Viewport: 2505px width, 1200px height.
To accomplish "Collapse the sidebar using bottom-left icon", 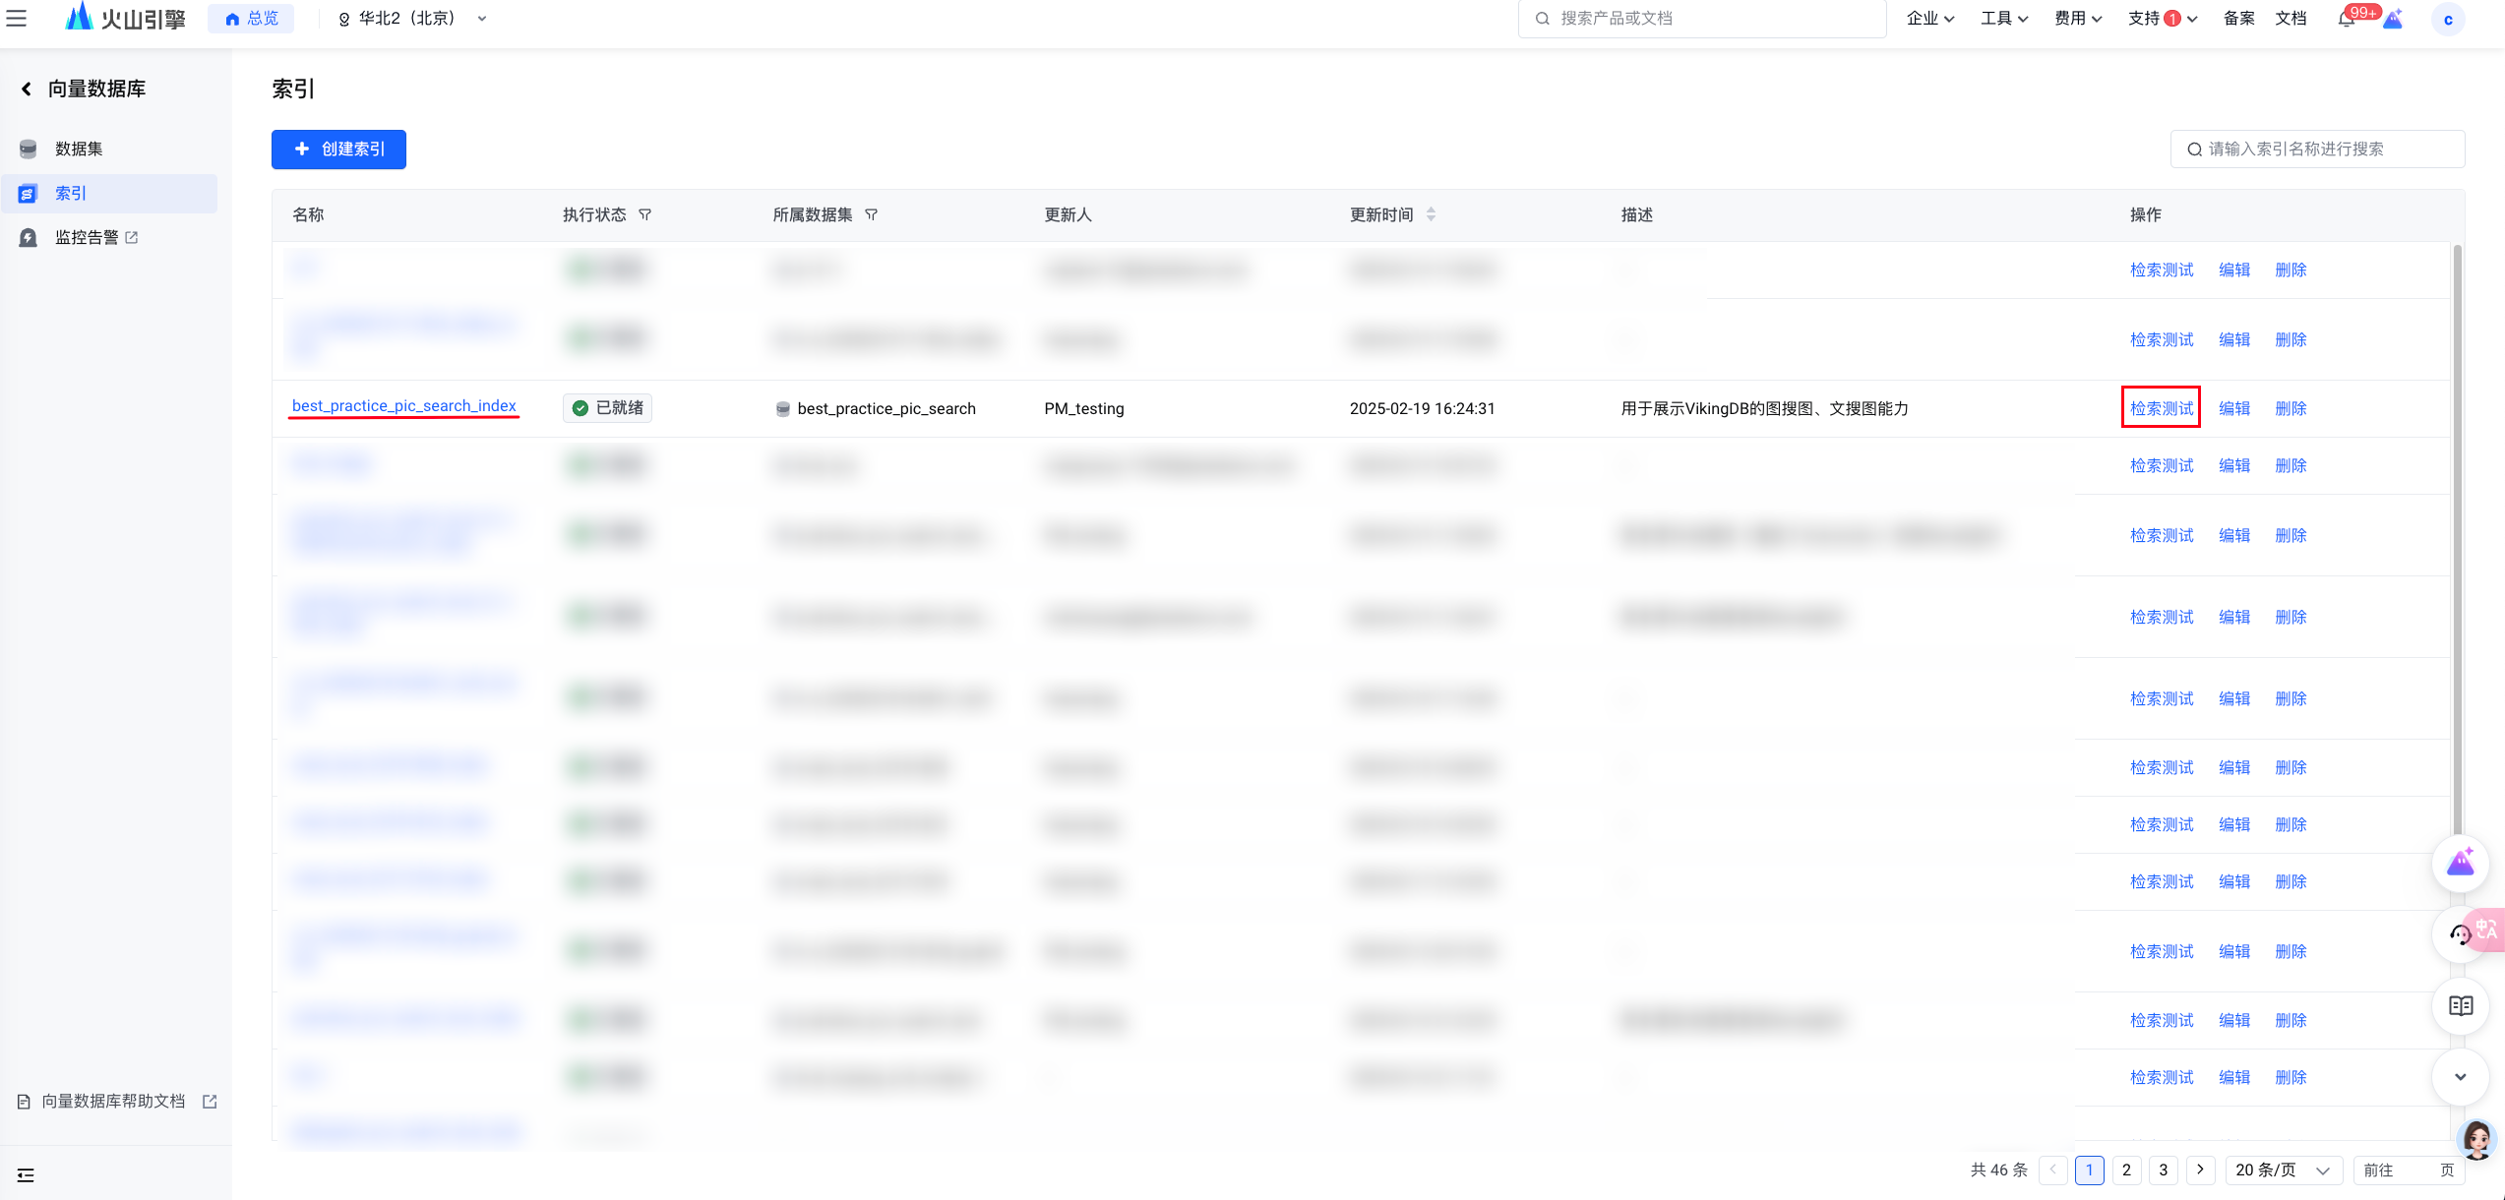I will 26,1175.
